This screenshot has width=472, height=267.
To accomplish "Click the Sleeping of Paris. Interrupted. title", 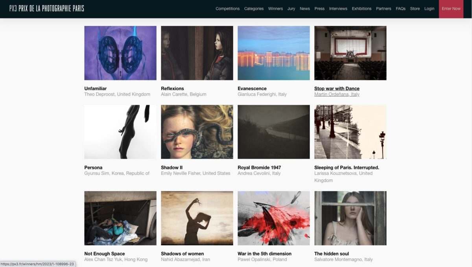I will pos(347,167).
